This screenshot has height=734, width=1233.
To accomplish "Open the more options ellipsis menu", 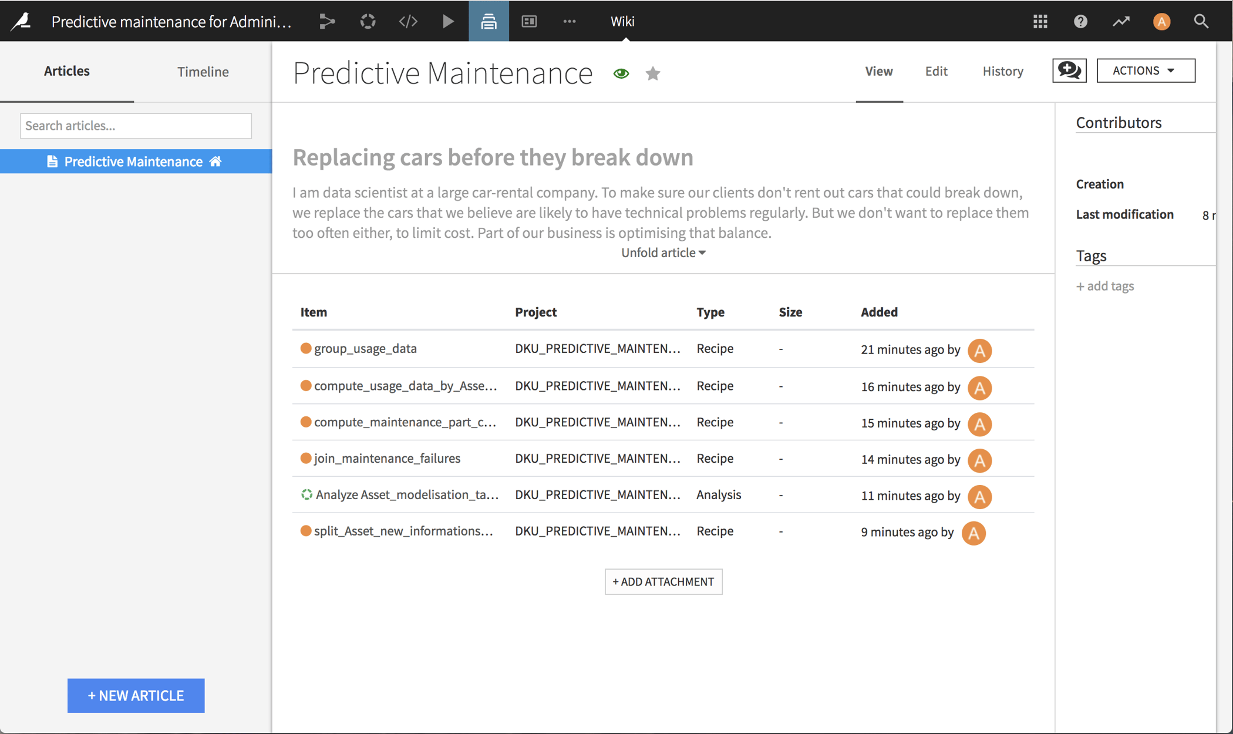I will [570, 22].
